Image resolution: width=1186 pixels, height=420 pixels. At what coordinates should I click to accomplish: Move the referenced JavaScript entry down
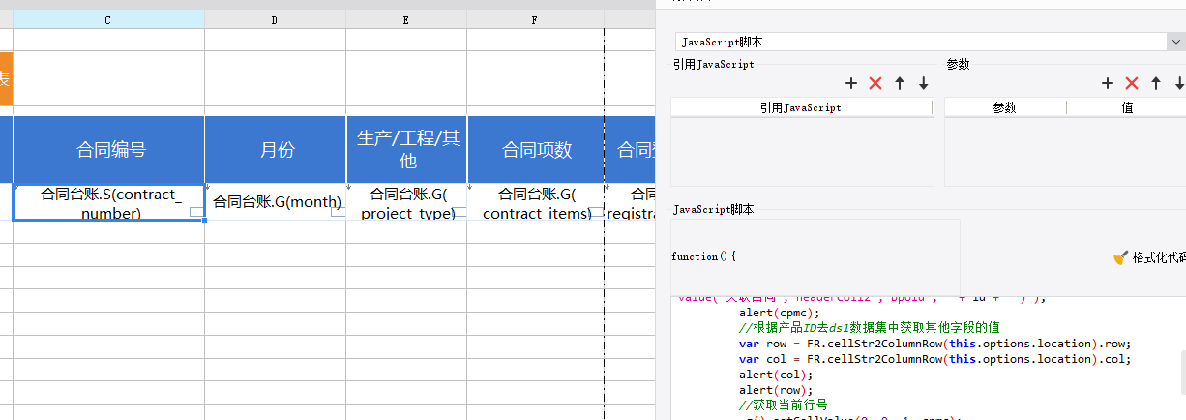coord(924,84)
